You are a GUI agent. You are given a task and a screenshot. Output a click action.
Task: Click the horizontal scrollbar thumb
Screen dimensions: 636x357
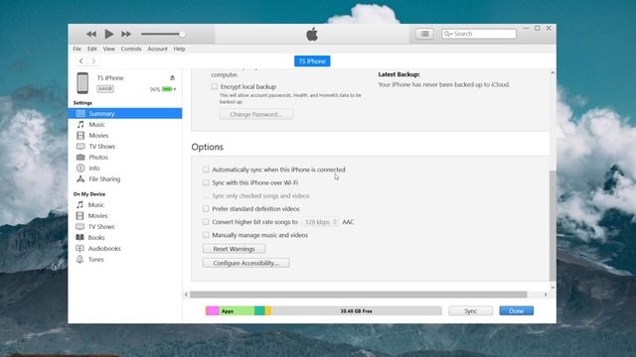coord(358,295)
